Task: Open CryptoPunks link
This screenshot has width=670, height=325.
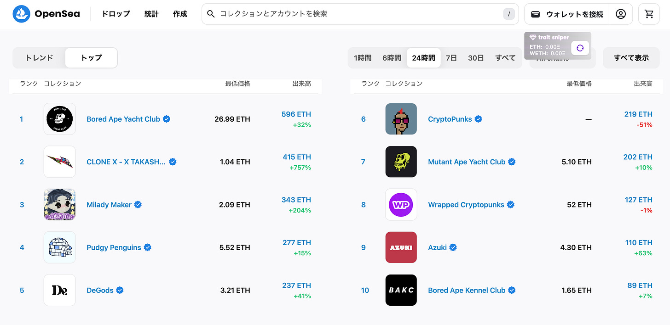Action: [x=450, y=119]
